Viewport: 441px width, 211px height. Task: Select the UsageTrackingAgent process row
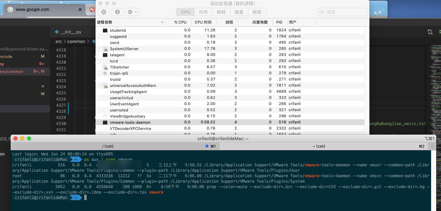(230, 92)
